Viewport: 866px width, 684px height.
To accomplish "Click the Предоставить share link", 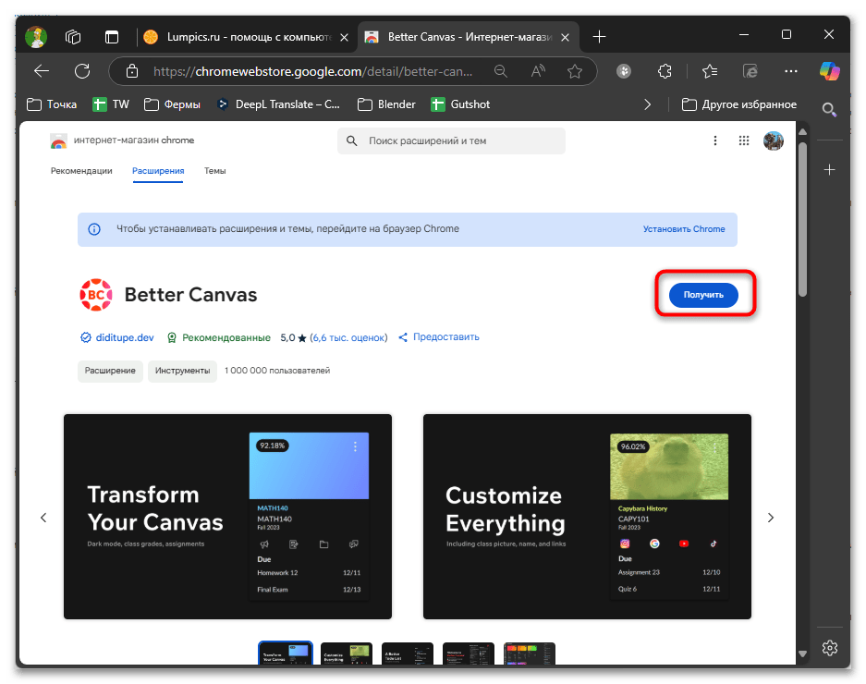I will (x=439, y=337).
